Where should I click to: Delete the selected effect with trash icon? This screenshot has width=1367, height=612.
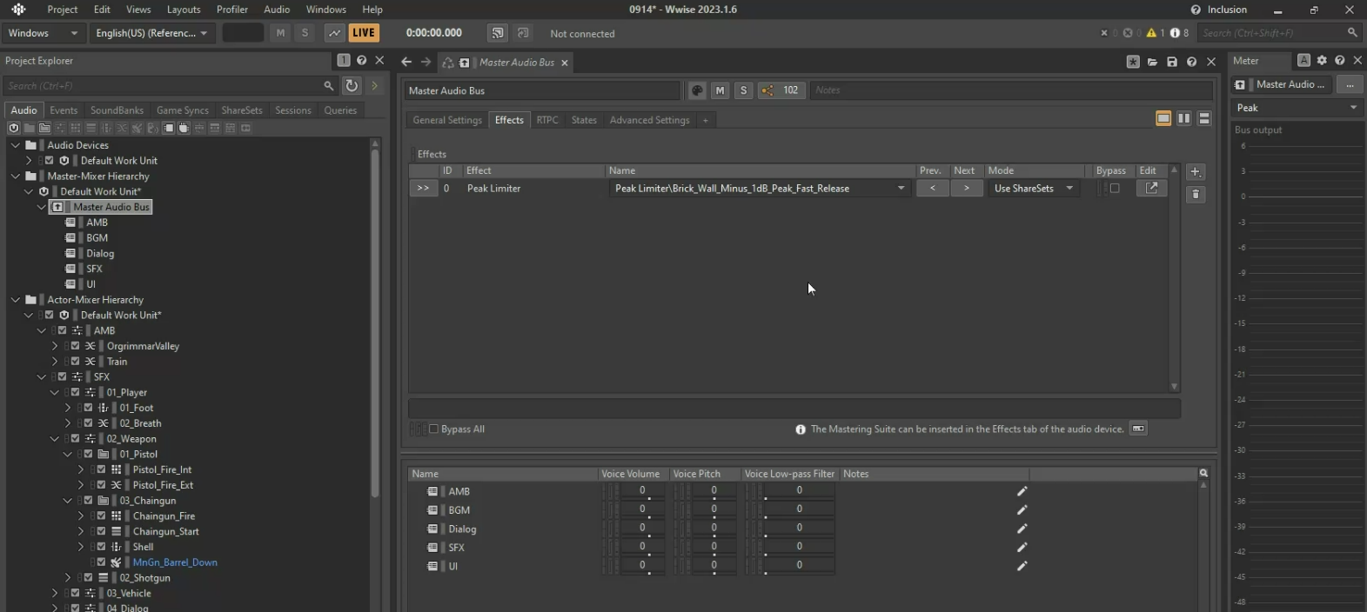[1196, 194]
